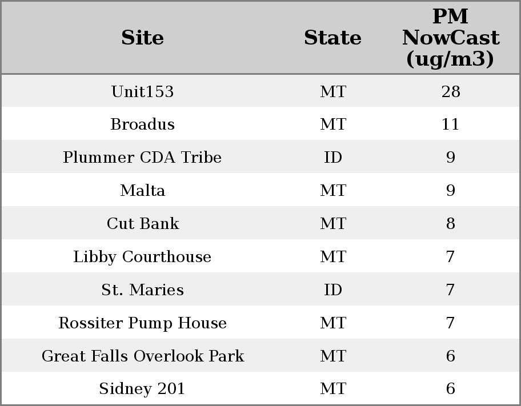This screenshot has height=406, width=521.
Task: Select the ID state cell for St. Maries
Action: coord(332,290)
